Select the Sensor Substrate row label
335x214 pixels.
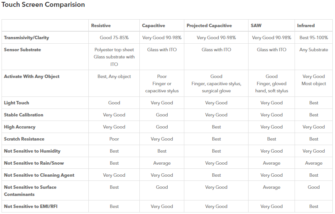(22, 50)
